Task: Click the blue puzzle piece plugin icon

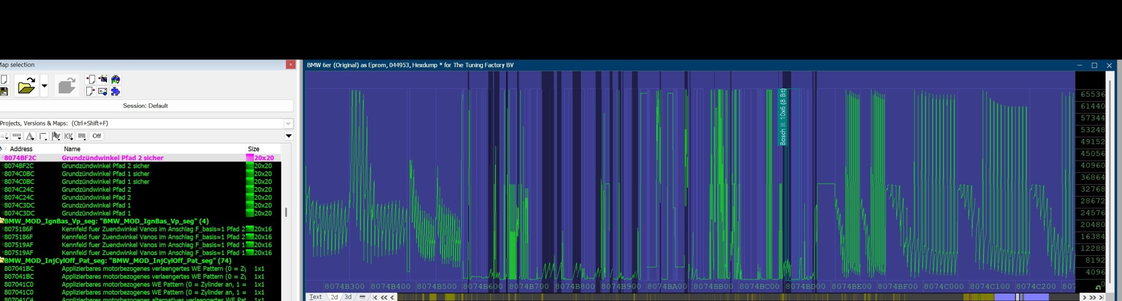Action: coord(116,91)
